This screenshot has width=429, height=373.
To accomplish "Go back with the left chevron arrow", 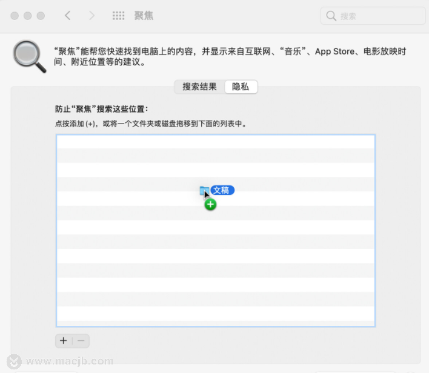I will [68, 16].
